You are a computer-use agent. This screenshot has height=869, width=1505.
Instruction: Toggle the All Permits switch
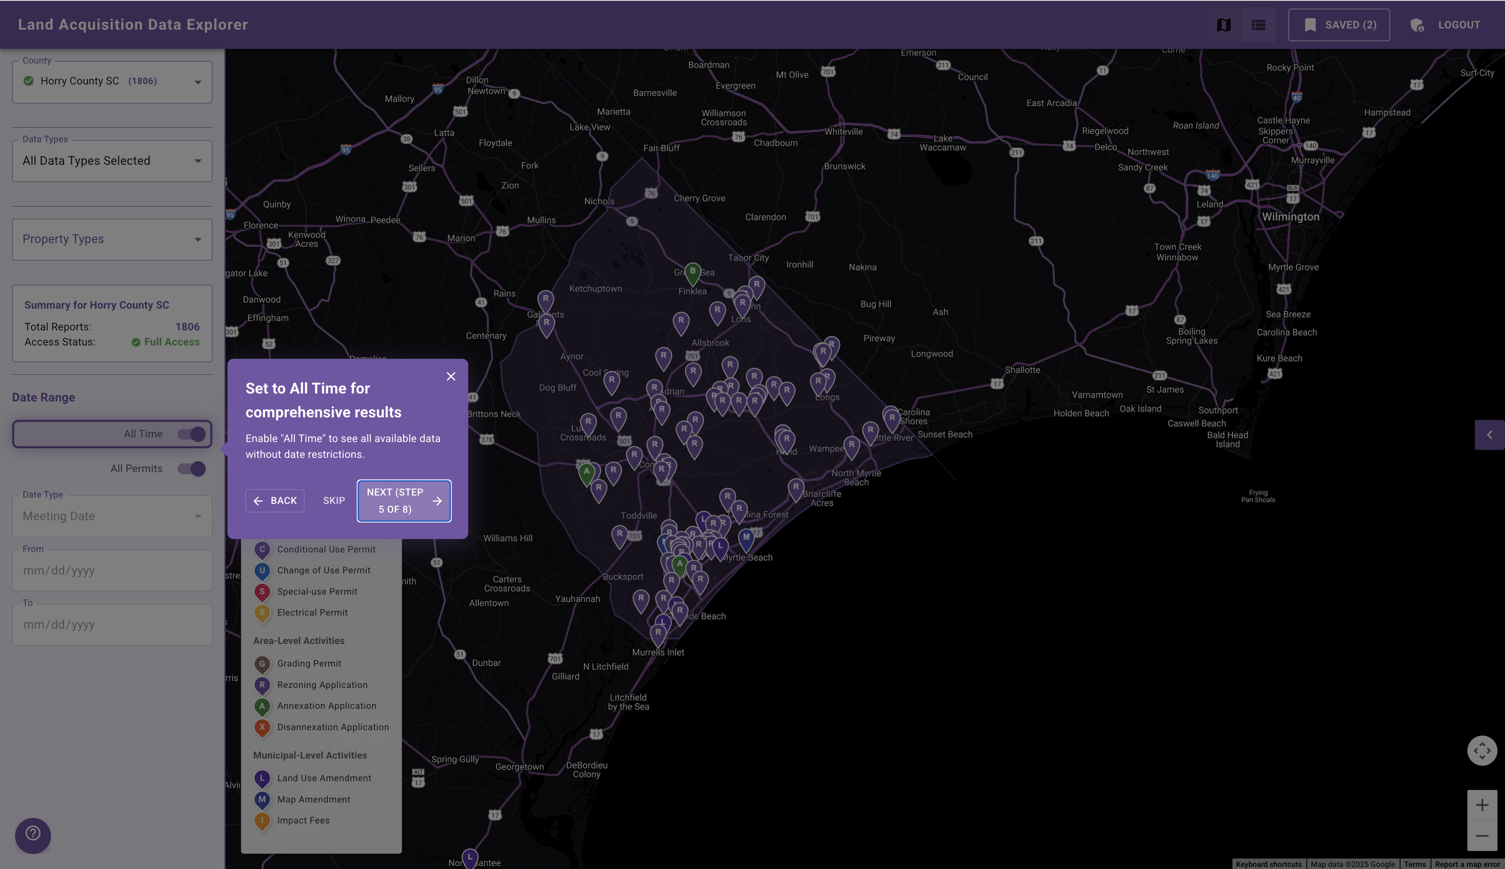(191, 468)
